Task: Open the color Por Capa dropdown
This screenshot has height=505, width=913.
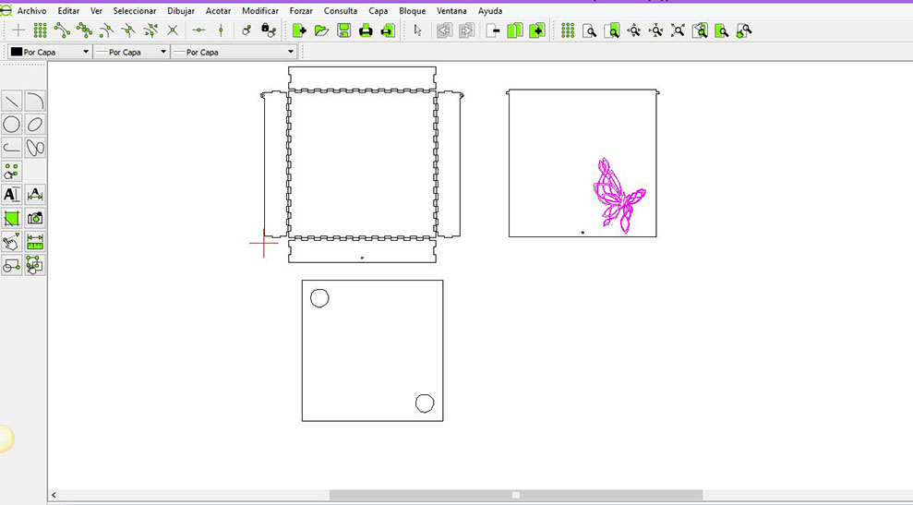Action: (x=50, y=52)
